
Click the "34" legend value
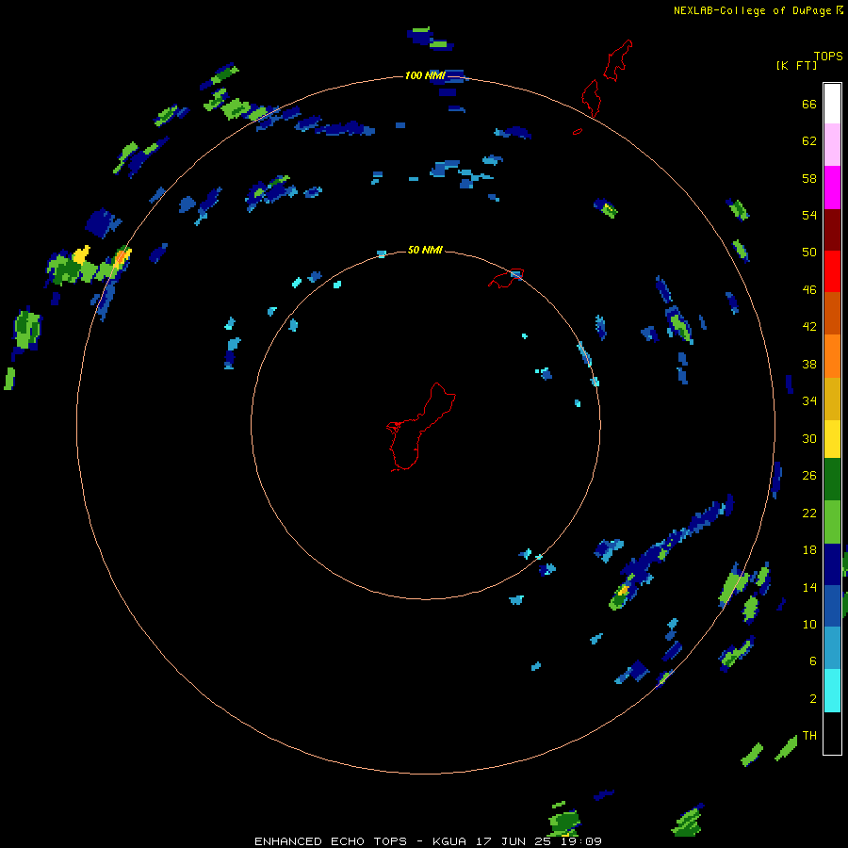(x=809, y=401)
